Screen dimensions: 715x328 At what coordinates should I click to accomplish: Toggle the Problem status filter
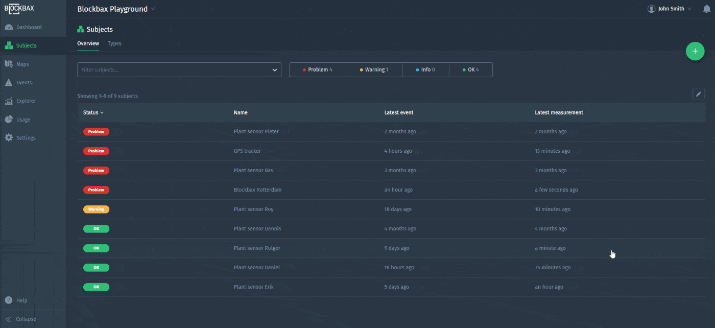point(317,69)
